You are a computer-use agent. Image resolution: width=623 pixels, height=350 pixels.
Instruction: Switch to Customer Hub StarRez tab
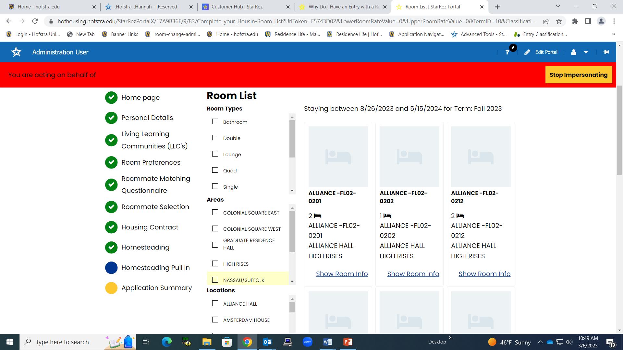point(237,6)
